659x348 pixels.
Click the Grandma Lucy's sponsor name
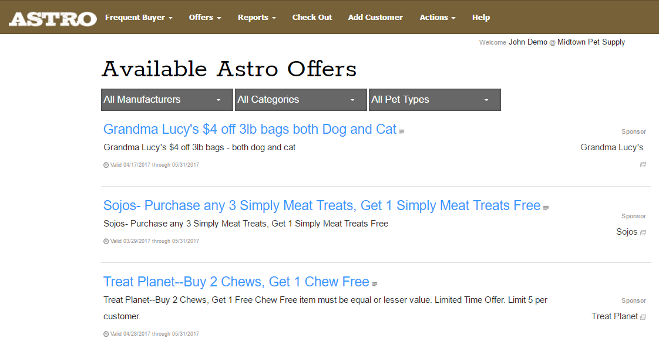(611, 147)
